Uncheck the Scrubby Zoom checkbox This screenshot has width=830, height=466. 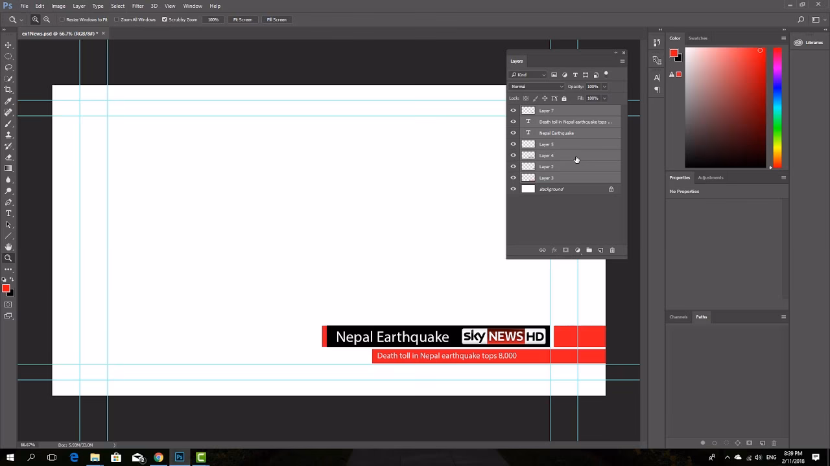165,19
